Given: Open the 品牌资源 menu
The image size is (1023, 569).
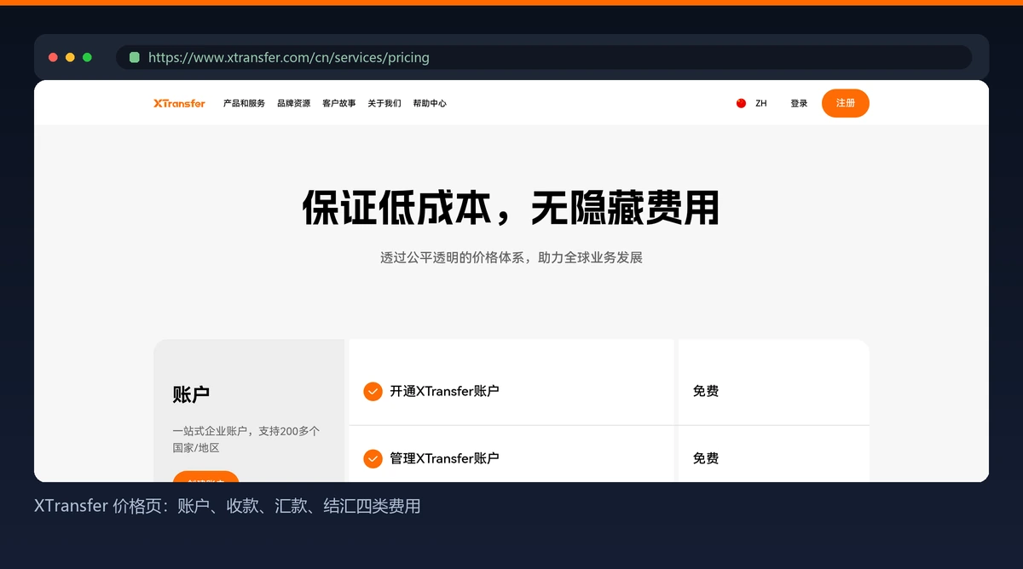Looking at the screenshot, I should click(293, 103).
